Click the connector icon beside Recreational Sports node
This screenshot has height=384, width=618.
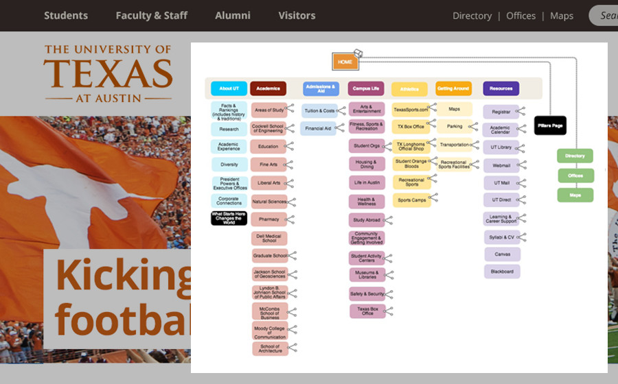(433, 178)
